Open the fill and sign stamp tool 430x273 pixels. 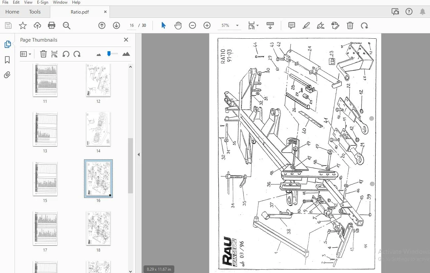(x=335, y=25)
